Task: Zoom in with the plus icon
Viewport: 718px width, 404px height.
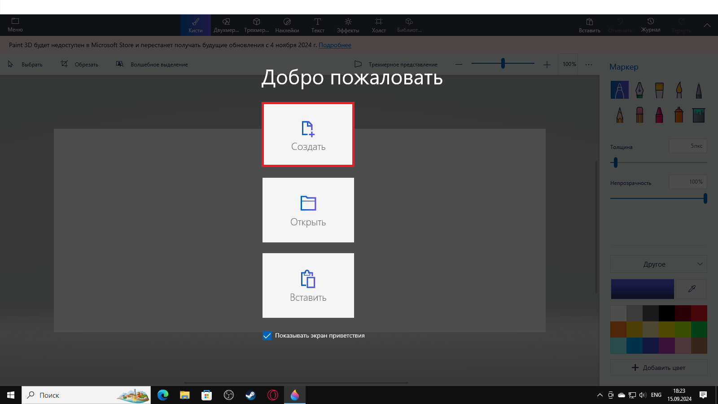Action: [547, 64]
